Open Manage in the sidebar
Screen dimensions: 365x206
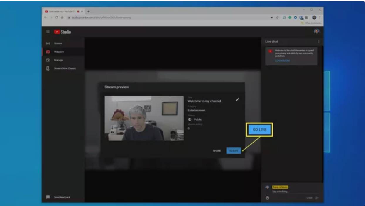[x=58, y=60]
